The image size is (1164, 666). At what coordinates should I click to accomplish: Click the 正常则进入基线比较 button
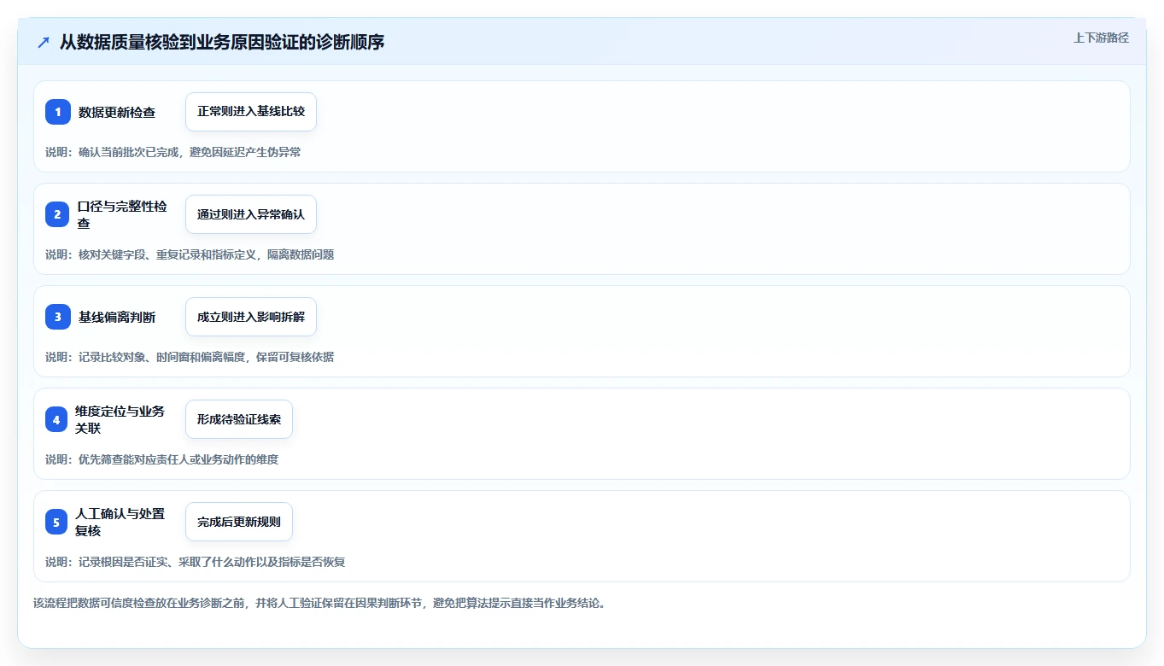pos(251,112)
